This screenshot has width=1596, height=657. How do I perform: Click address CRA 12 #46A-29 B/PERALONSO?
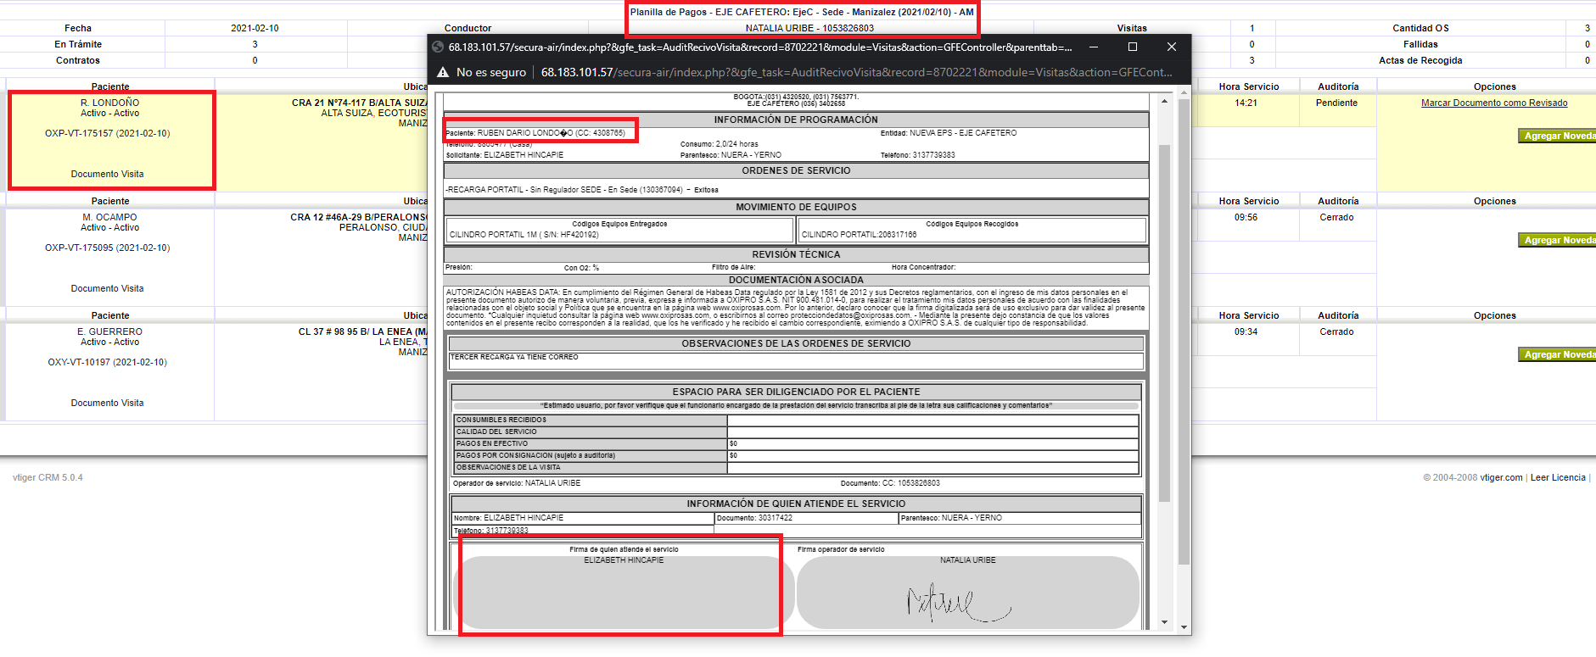tap(359, 218)
